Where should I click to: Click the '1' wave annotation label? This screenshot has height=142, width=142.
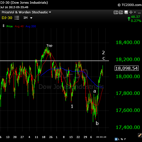coord(72,106)
